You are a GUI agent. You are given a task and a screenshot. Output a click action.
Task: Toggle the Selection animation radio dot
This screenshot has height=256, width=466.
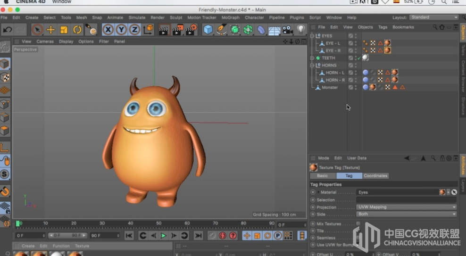313,200
